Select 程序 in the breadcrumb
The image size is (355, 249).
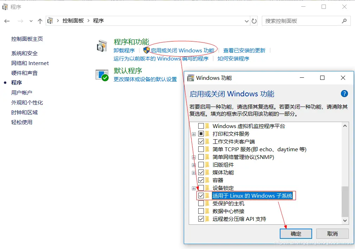[98, 21]
